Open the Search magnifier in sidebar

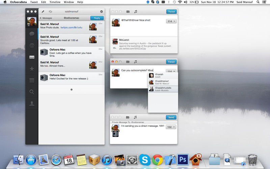pos(32,92)
